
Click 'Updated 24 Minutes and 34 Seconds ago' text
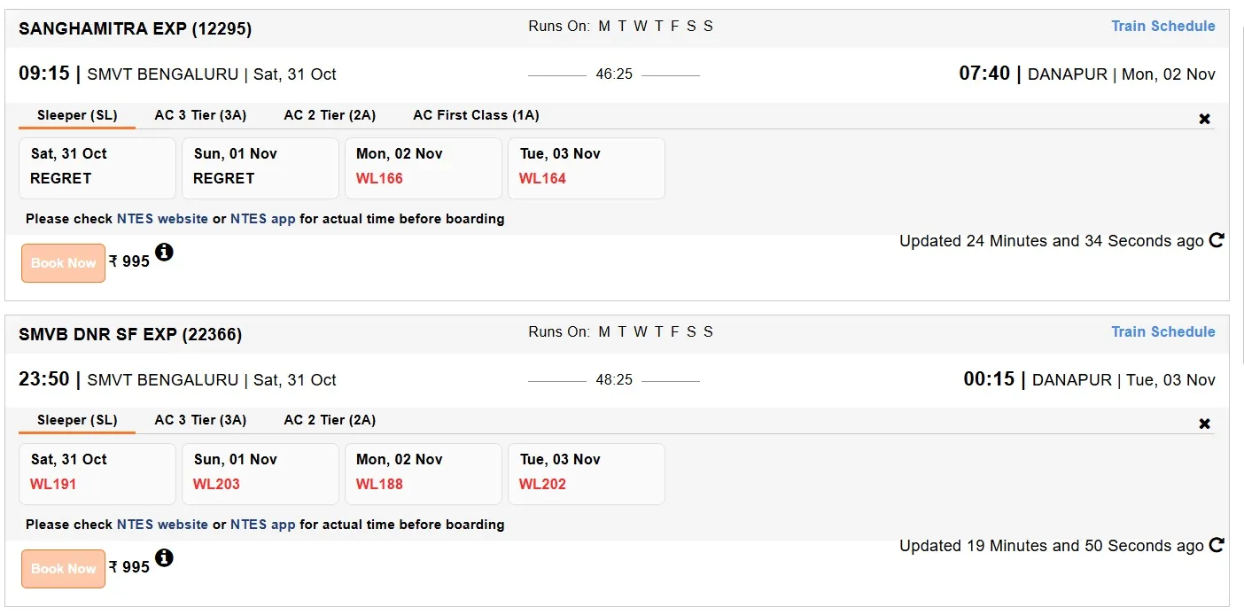tap(1052, 241)
